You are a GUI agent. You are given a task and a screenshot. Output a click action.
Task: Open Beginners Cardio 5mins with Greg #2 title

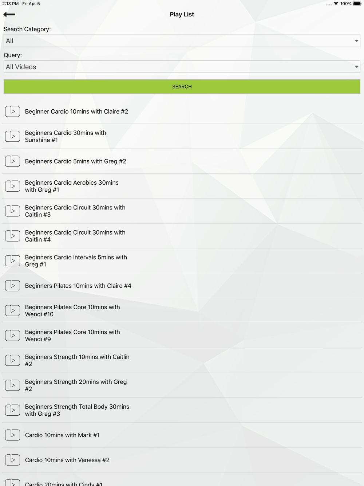click(x=75, y=161)
